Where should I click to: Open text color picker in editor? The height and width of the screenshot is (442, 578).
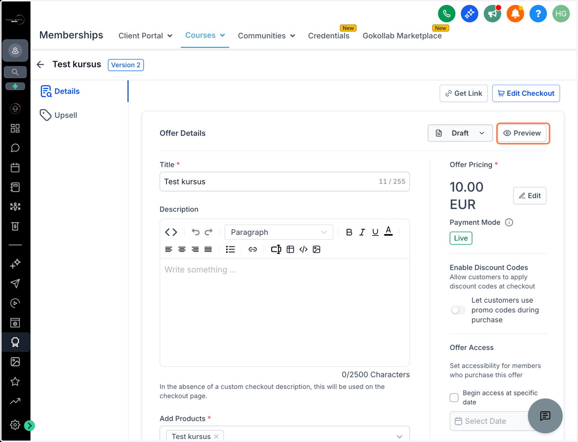click(389, 232)
